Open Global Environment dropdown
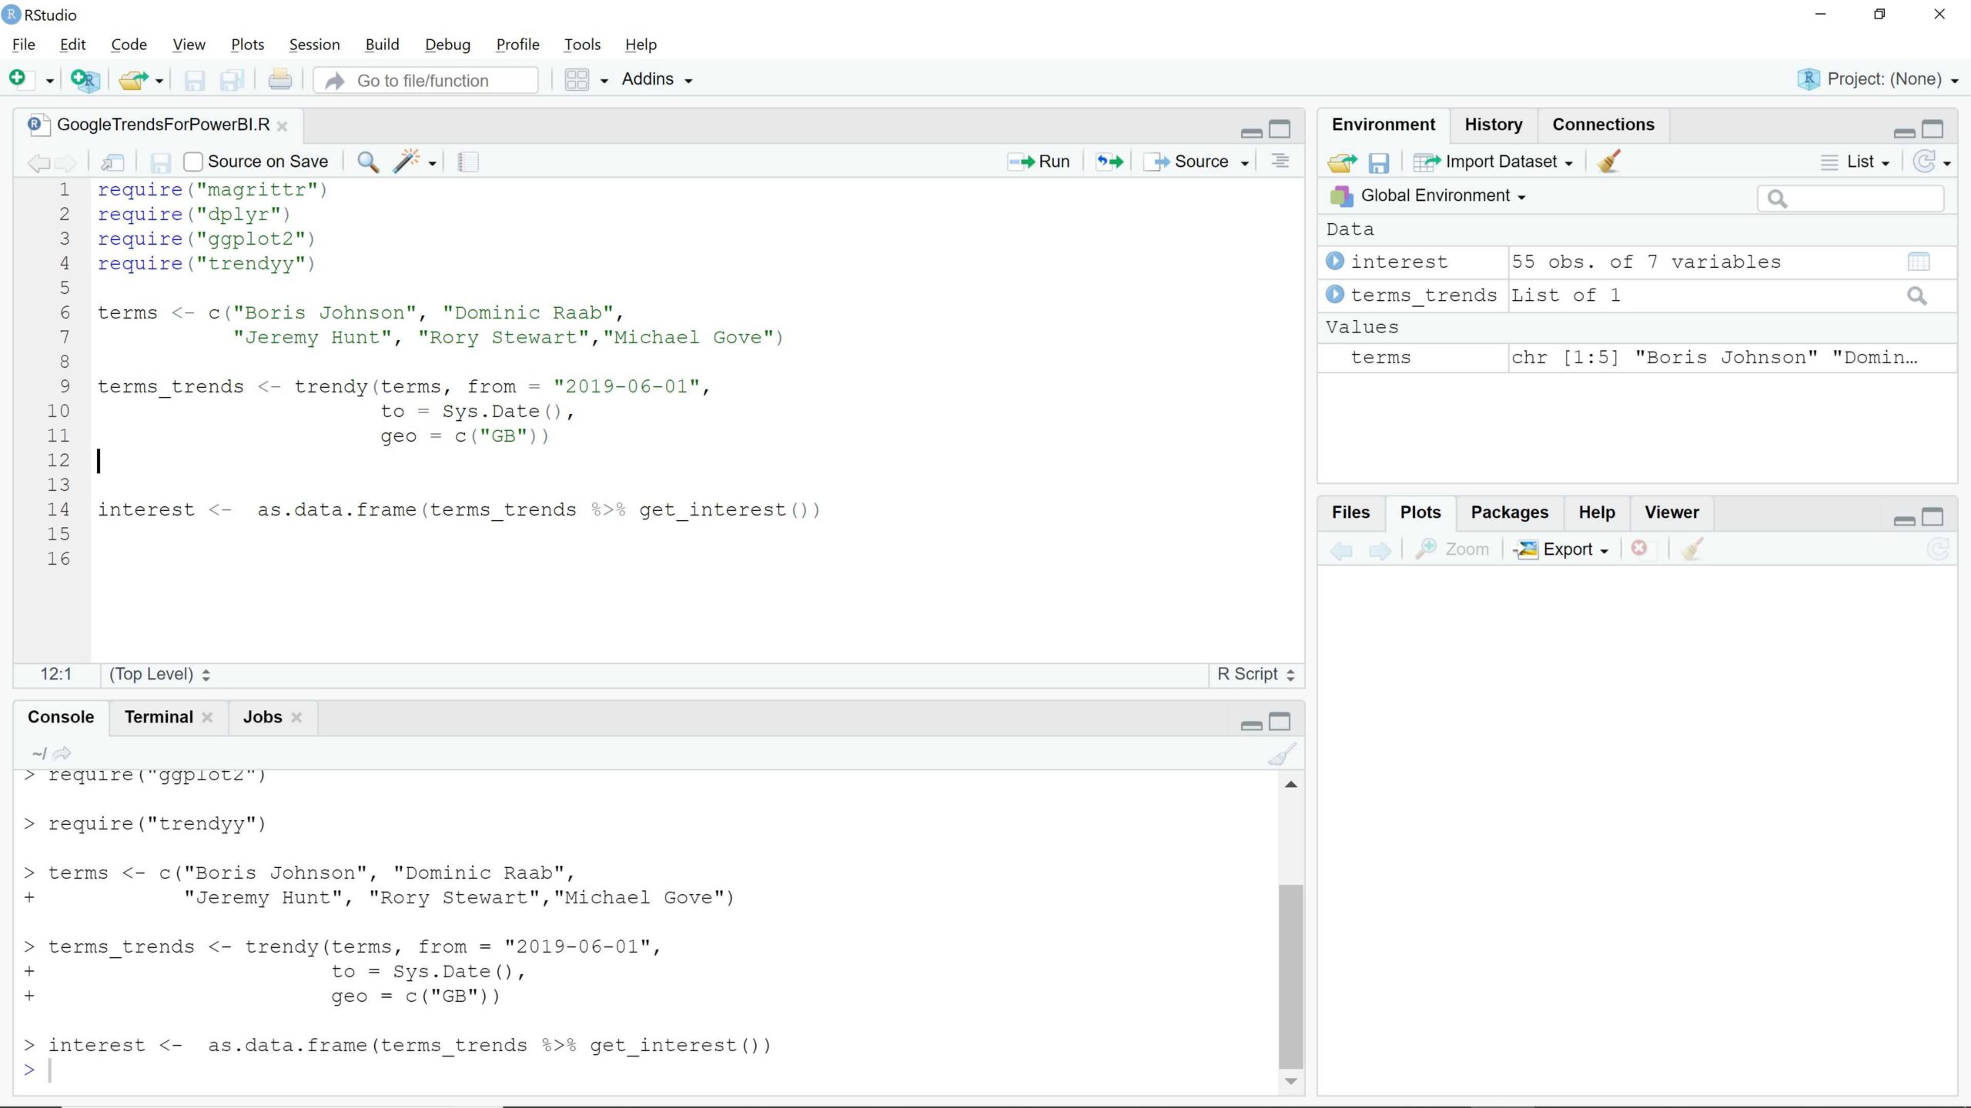 1428,195
